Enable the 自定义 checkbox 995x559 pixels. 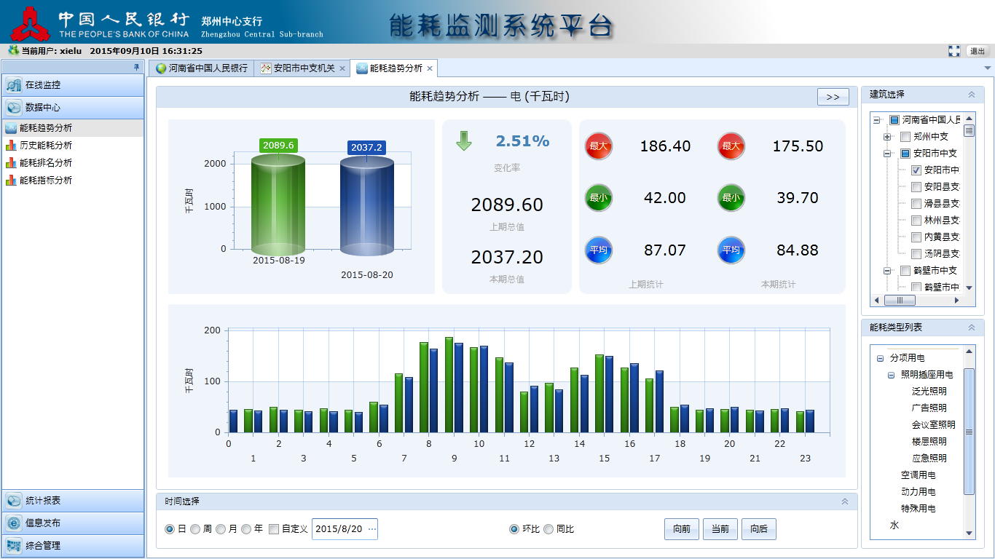coord(274,529)
